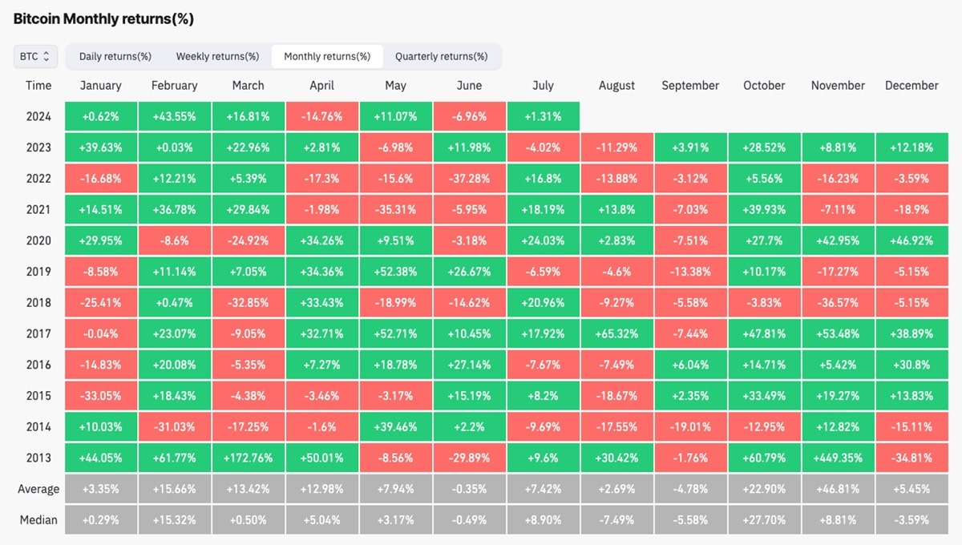Switch to Quarterly returns(%) tab

coord(441,56)
